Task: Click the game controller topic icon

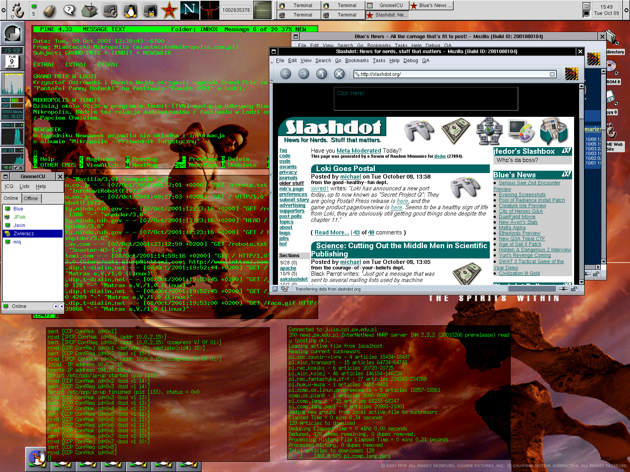Action: (420, 130)
